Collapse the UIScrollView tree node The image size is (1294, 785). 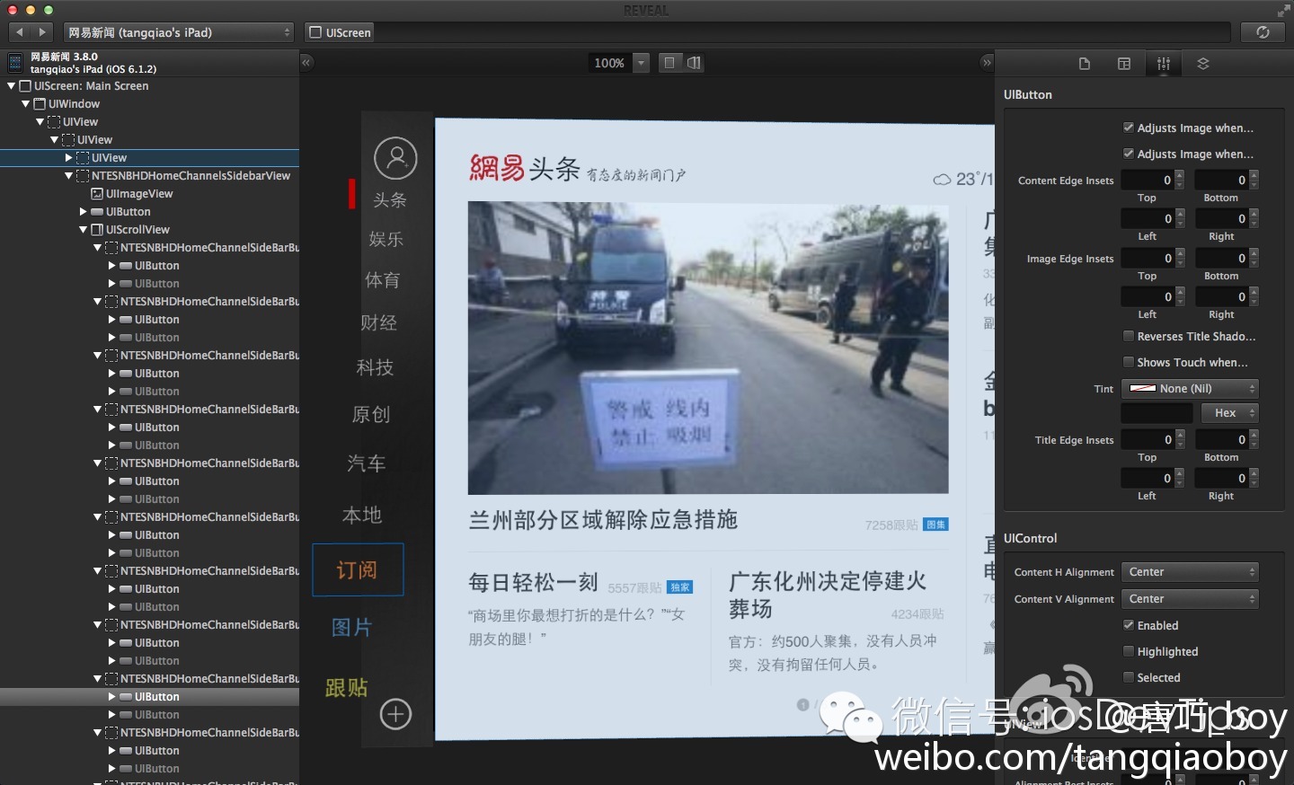83,230
